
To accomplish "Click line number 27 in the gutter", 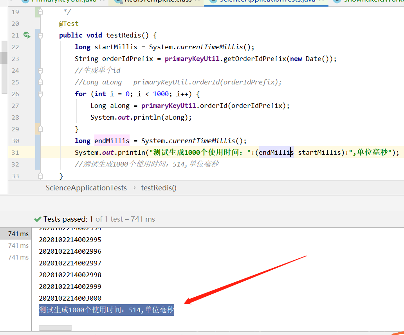I will [15, 106].
